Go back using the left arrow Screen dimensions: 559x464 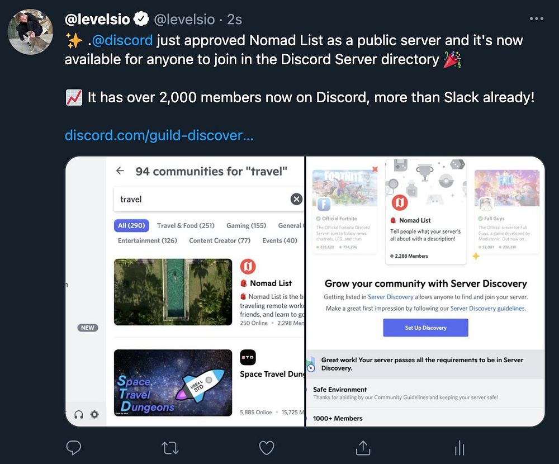point(120,171)
